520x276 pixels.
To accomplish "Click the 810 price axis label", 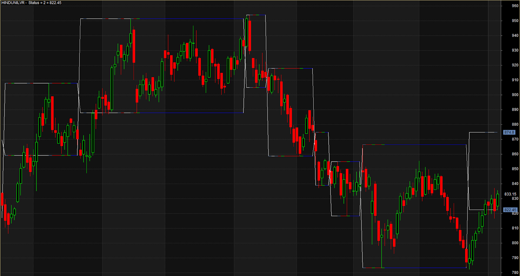I will tap(515, 228).
